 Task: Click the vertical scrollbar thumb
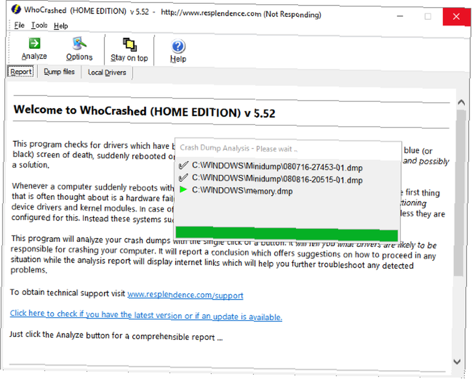point(460,192)
